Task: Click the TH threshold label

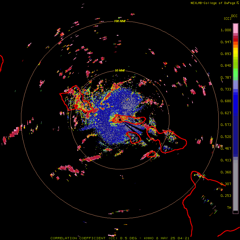Action: pyautogui.click(x=229, y=208)
